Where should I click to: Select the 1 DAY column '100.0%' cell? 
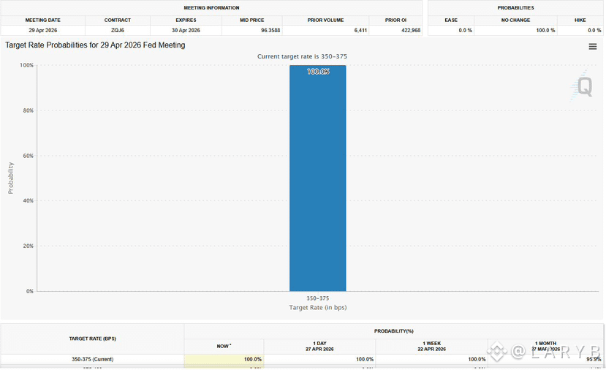(x=365, y=359)
